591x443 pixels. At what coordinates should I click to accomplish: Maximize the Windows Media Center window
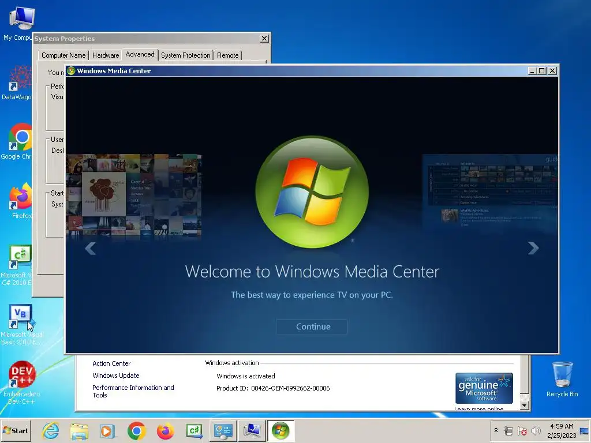[542, 71]
